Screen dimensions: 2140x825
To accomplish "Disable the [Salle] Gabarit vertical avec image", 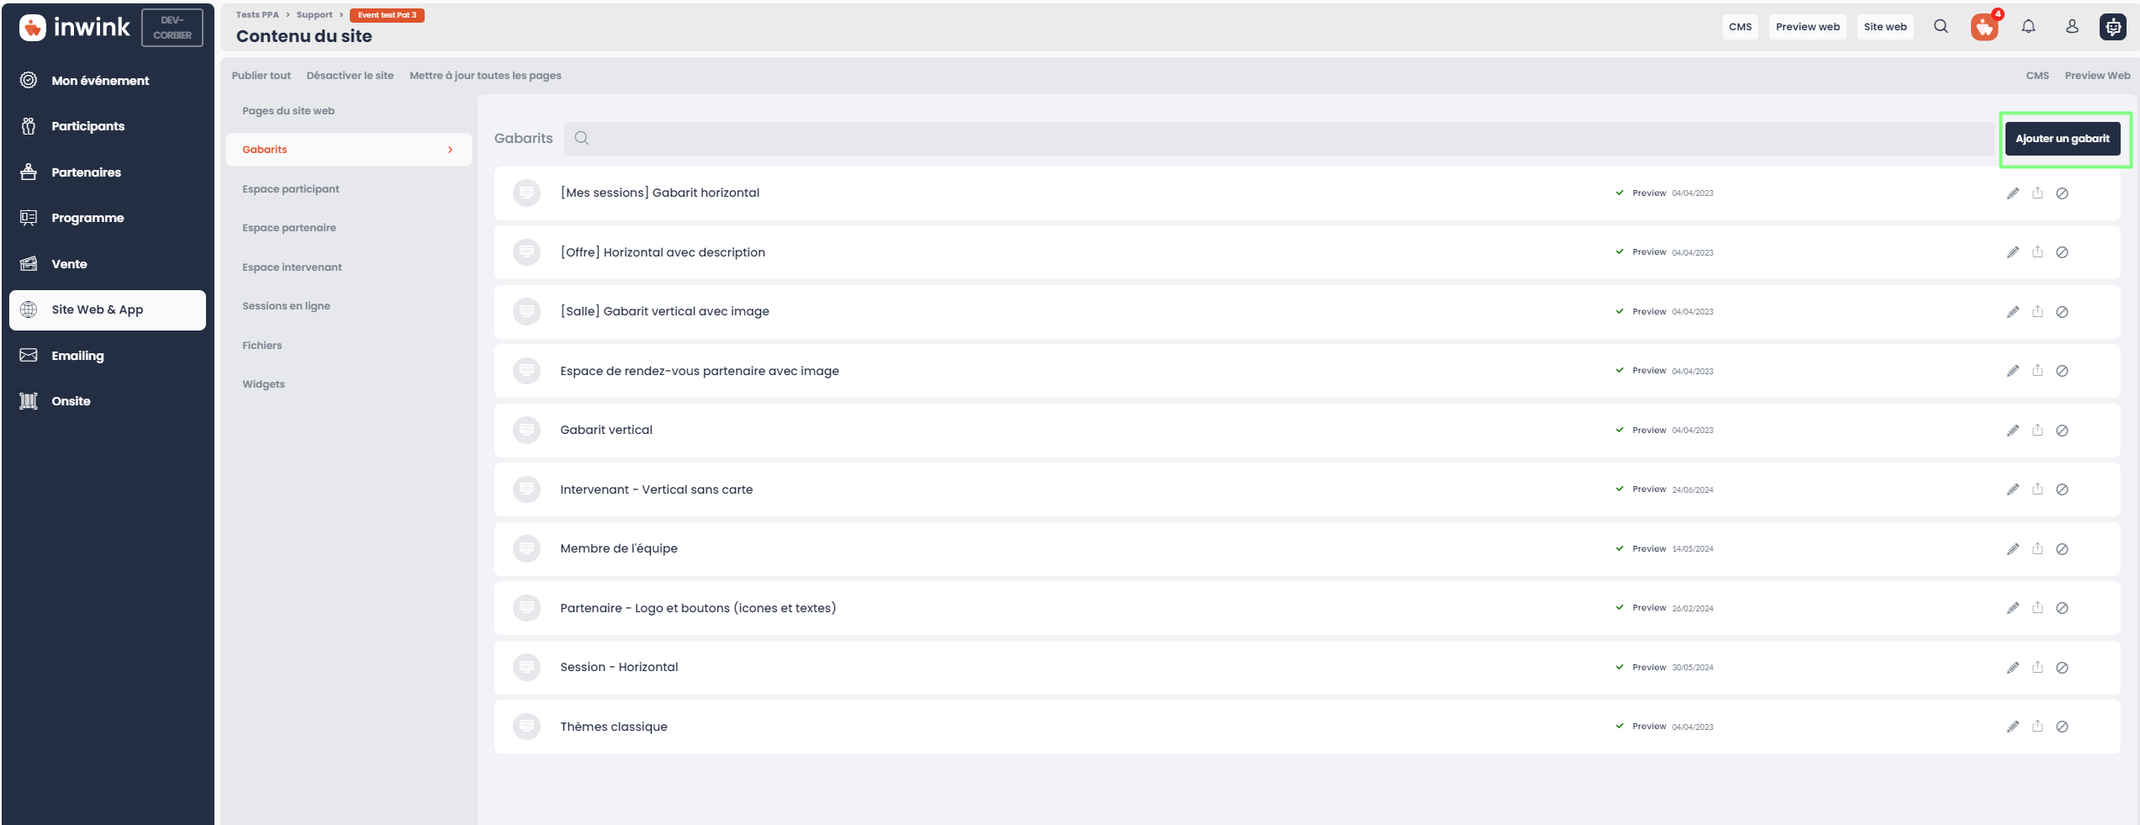I will [2062, 312].
